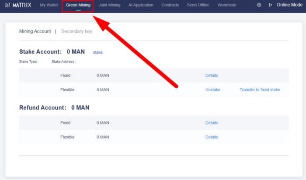Screen dimensions: 306x180
Task: Click the logout icon beside Online Mode
Action: [x=270, y=5]
